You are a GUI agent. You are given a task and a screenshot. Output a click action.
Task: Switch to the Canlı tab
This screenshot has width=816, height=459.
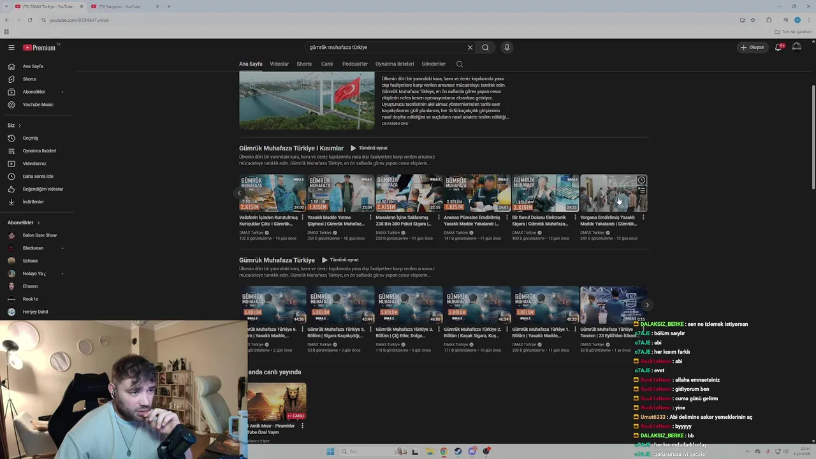[x=327, y=64]
